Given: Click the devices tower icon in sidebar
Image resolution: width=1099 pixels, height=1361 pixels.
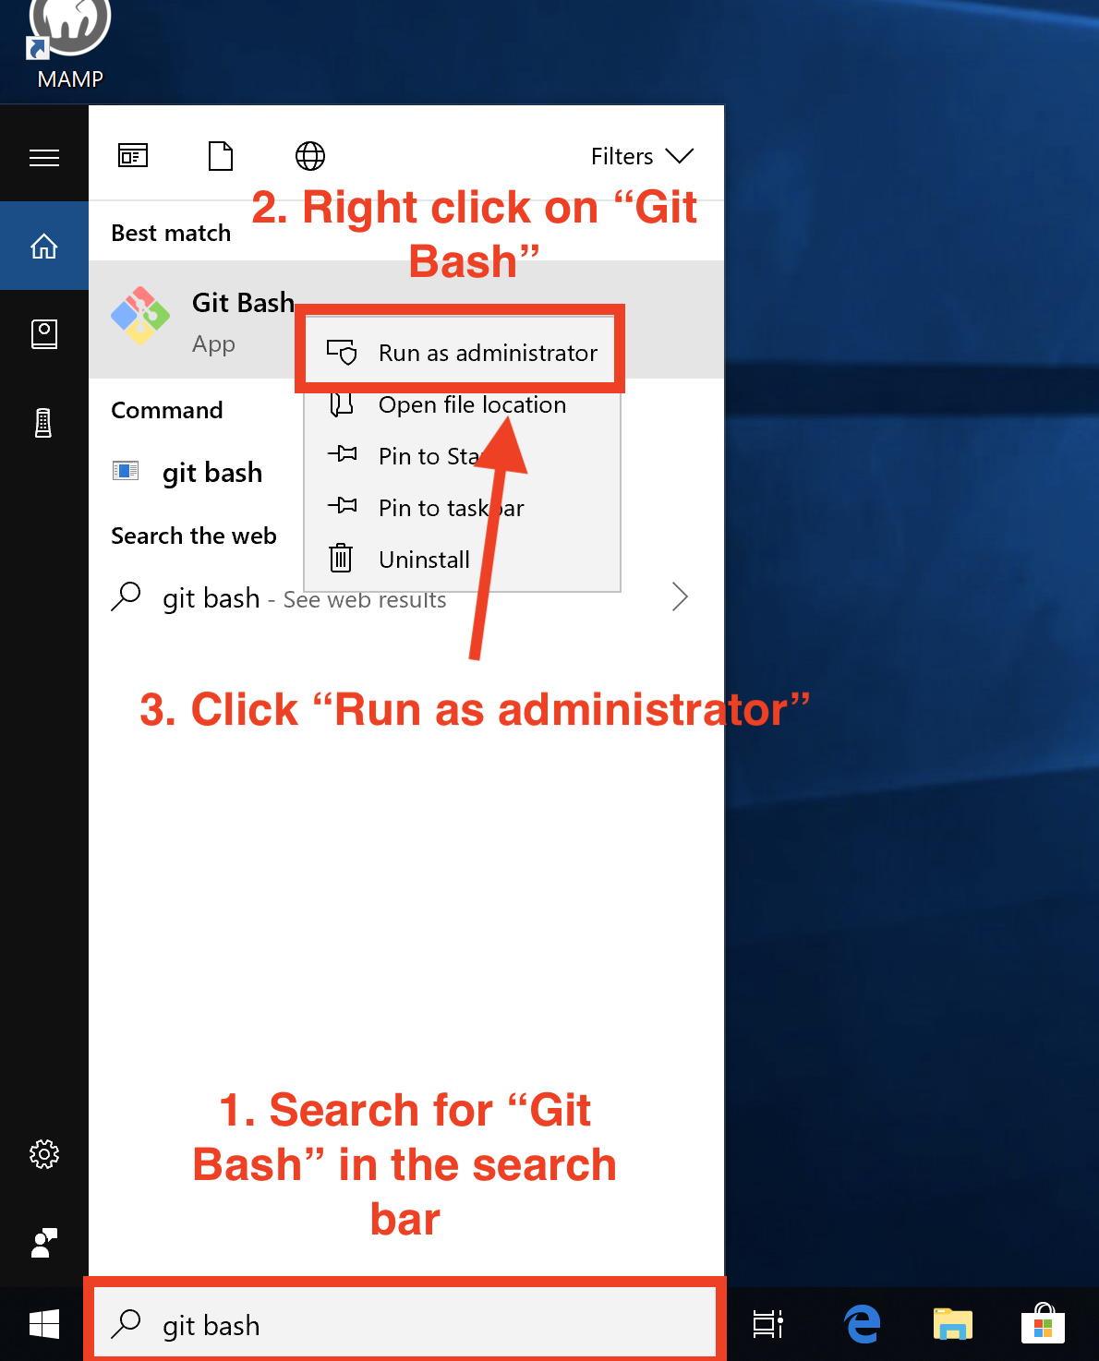Looking at the screenshot, I should click(x=43, y=423).
